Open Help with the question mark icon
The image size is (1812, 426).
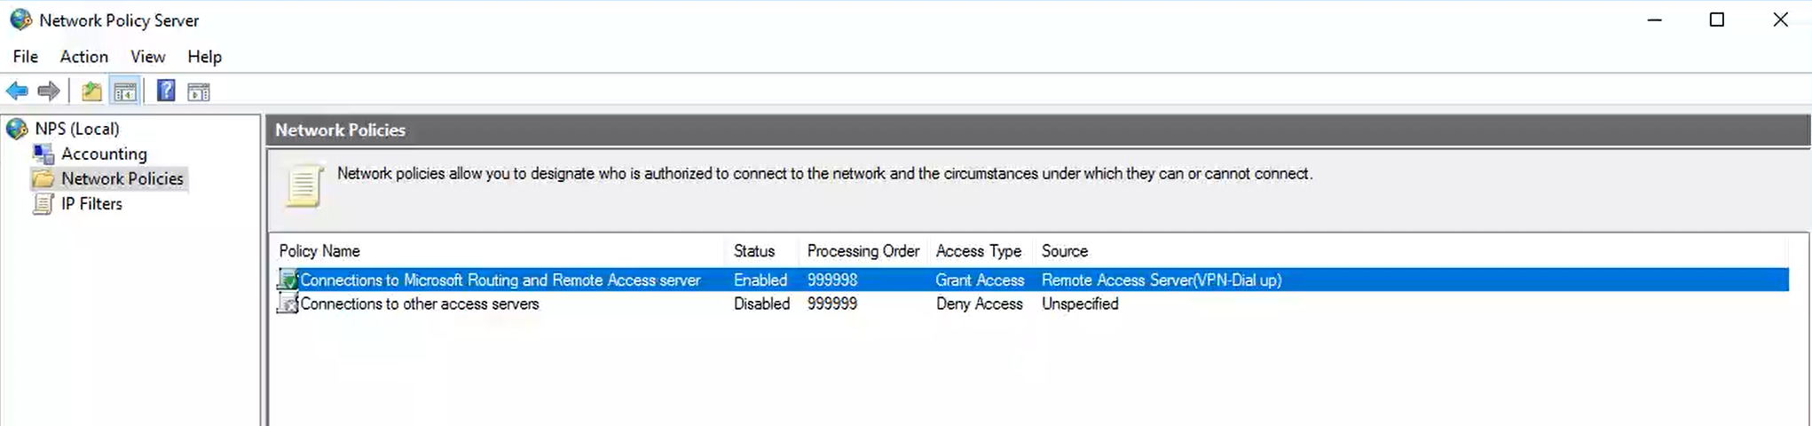166,91
